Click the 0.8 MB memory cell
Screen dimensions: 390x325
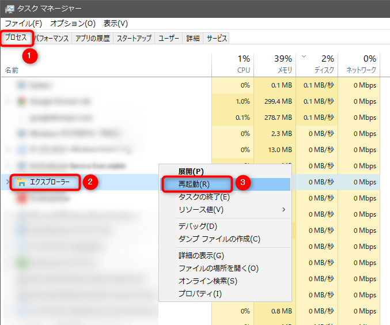pos(275,311)
